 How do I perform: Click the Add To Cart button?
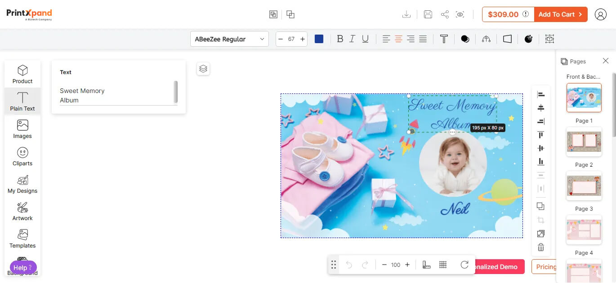click(560, 14)
